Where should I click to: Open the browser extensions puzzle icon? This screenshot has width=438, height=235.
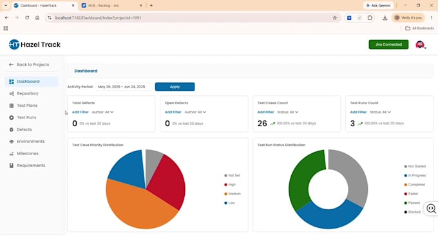(x=370, y=17)
